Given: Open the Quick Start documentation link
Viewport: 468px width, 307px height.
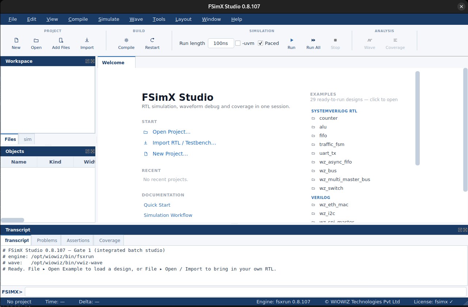Looking at the screenshot, I should pos(157,205).
